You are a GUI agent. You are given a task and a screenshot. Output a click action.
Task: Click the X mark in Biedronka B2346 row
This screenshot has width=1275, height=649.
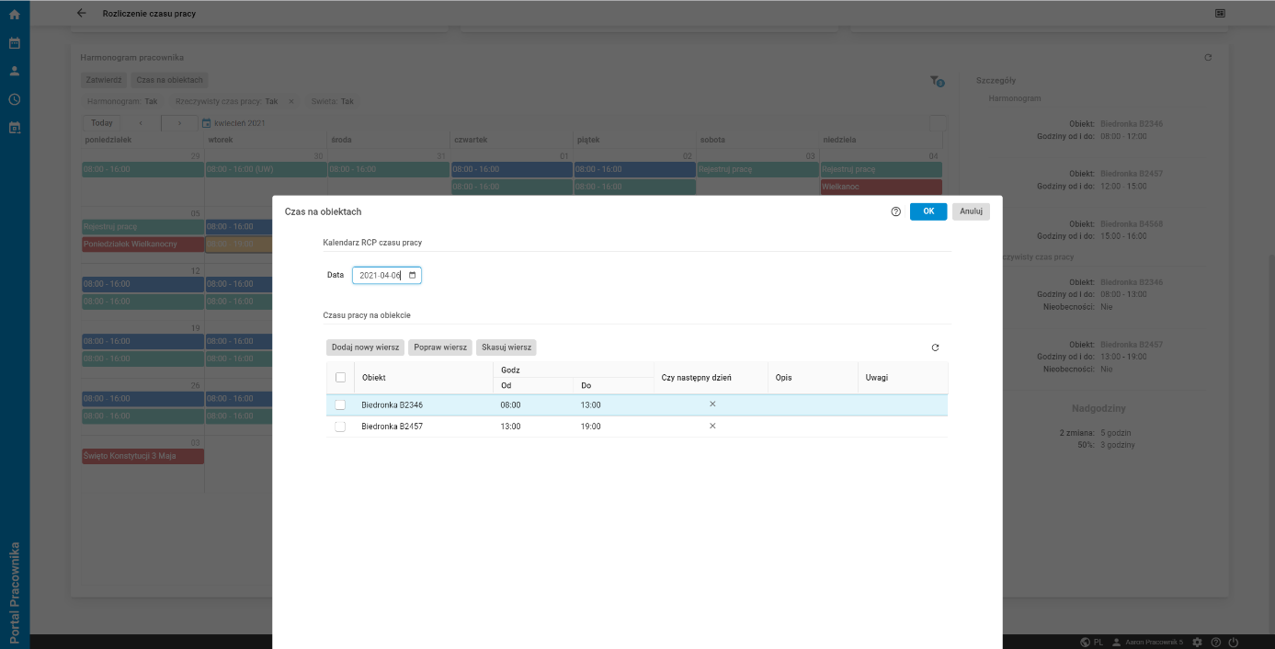pos(712,404)
